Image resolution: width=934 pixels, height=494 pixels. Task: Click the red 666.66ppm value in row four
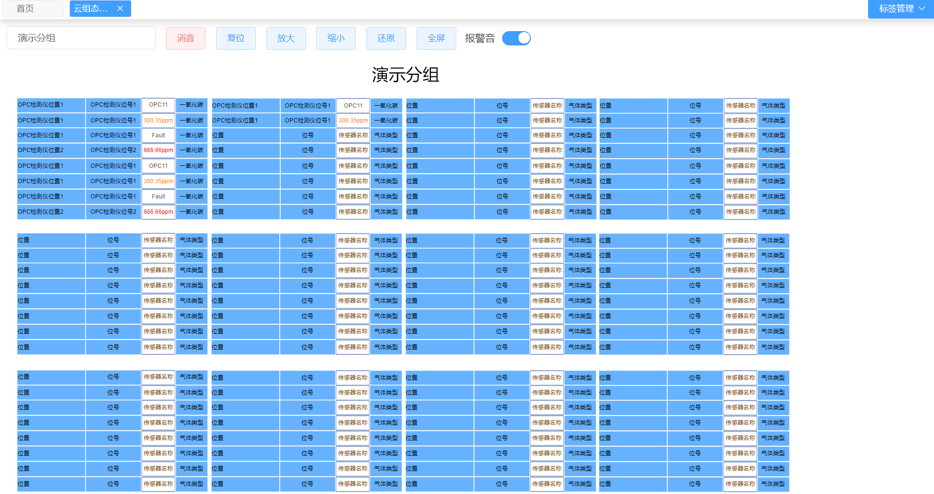point(158,150)
